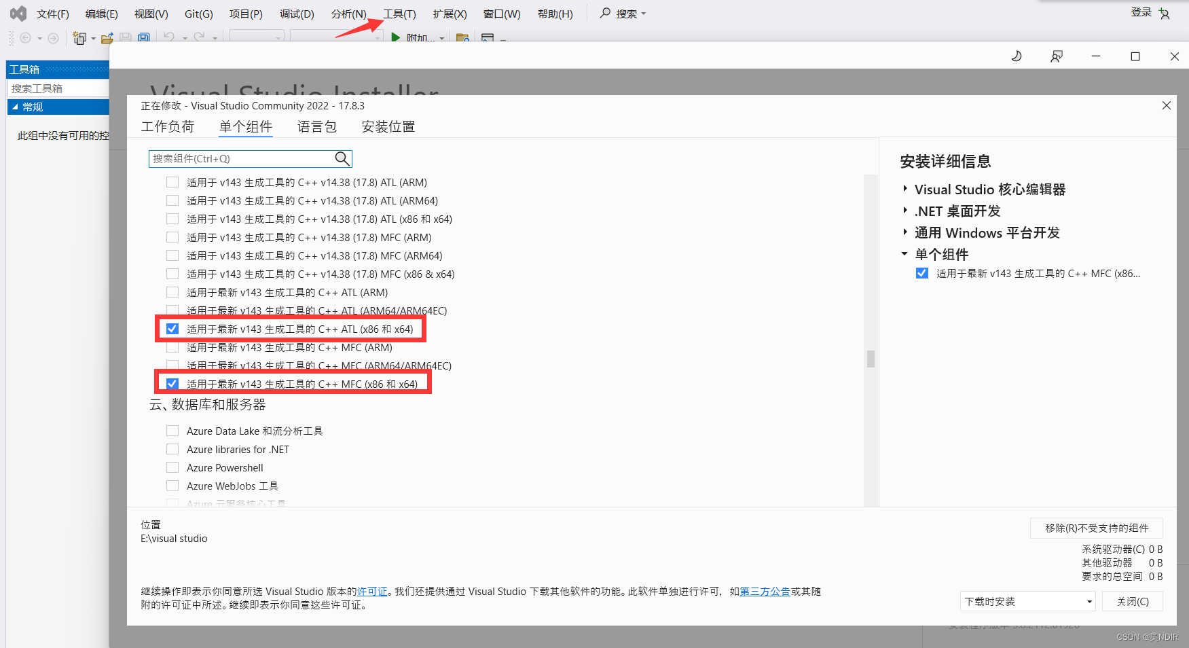
Task: Check C++ v14.38 MFC (x86 & x64)
Action: click(172, 274)
